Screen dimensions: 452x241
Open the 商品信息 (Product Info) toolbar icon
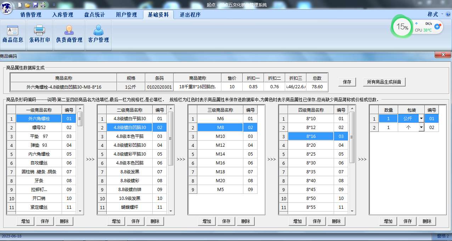[12, 34]
